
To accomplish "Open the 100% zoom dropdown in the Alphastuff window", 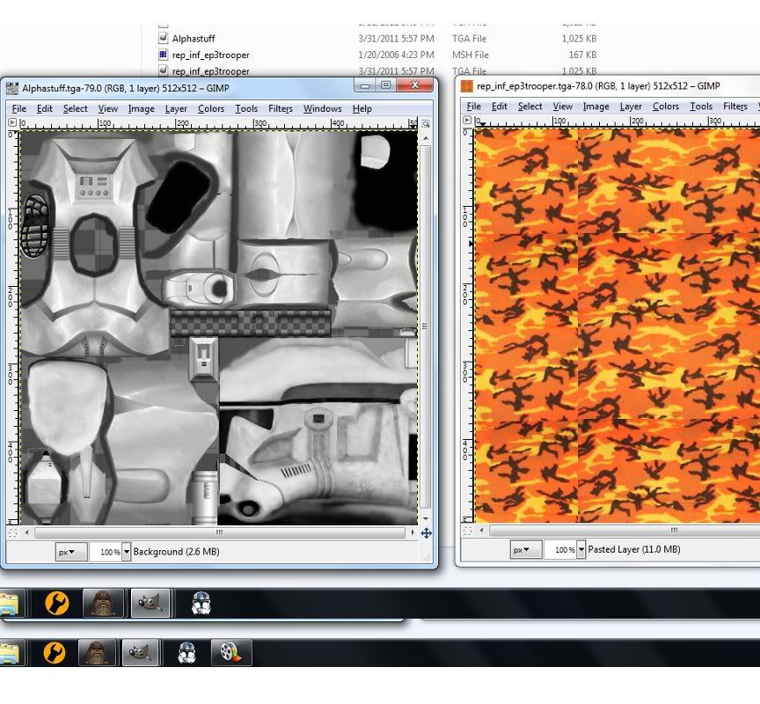I will [127, 552].
